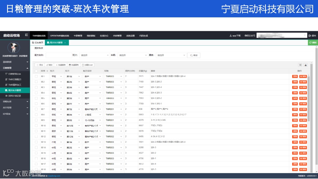The image size is (318, 179).
Task: Click the 批量删除 batch delete button
Action: click(61, 65)
